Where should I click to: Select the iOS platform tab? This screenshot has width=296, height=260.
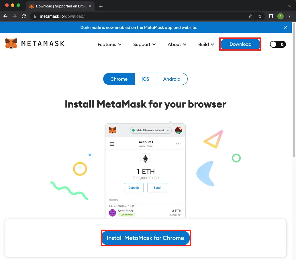pyautogui.click(x=145, y=79)
